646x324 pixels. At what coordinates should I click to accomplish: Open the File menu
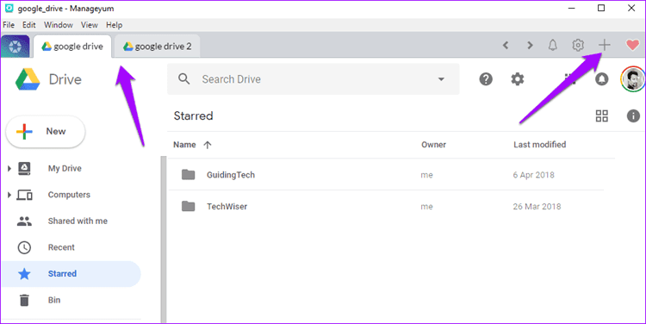pos(9,25)
